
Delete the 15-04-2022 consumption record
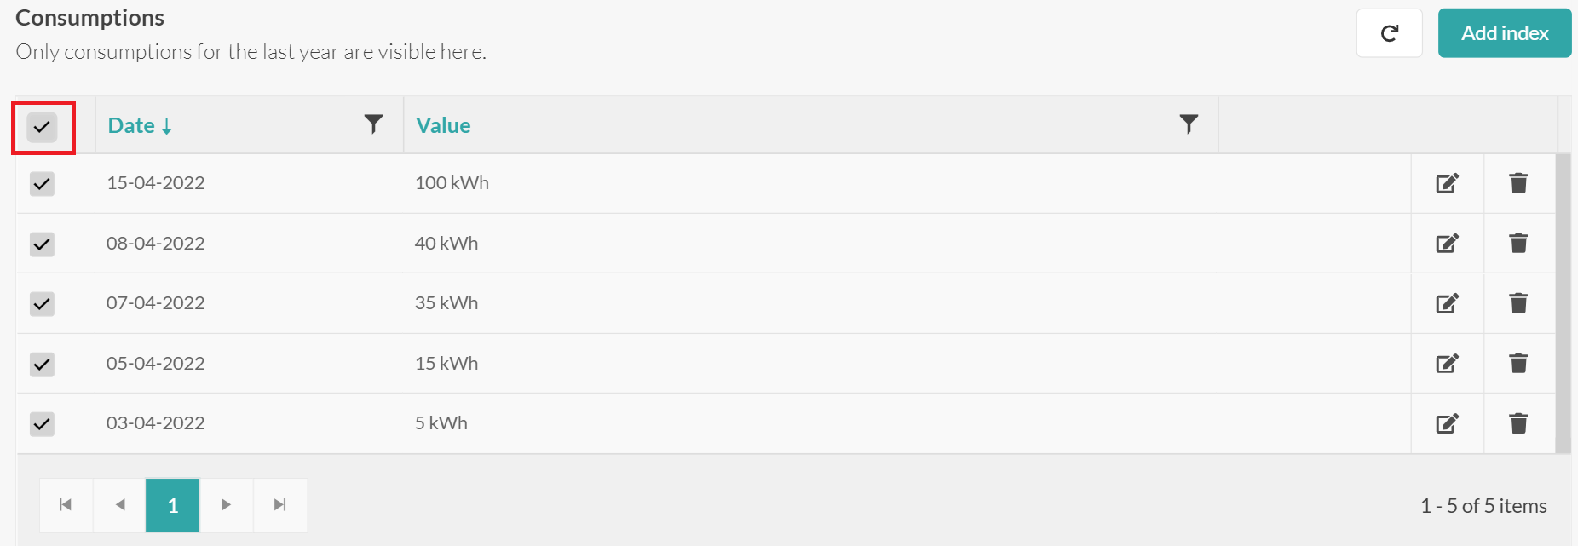(x=1518, y=182)
